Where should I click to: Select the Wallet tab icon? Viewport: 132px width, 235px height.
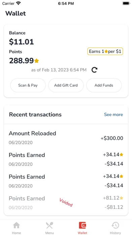pos(82,226)
